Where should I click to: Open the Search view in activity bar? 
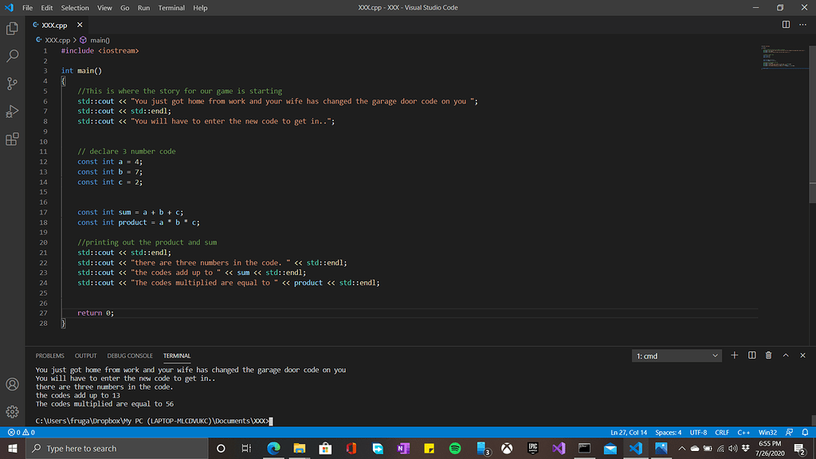click(x=12, y=56)
